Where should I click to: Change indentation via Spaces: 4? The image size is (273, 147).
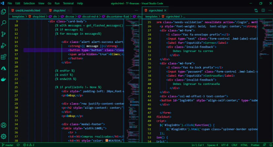click(x=212, y=145)
